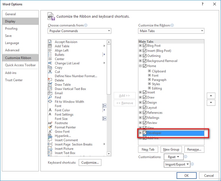
Task: Switch to the Quick Access Toolbar category
Action: pyautogui.click(x=20, y=65)
